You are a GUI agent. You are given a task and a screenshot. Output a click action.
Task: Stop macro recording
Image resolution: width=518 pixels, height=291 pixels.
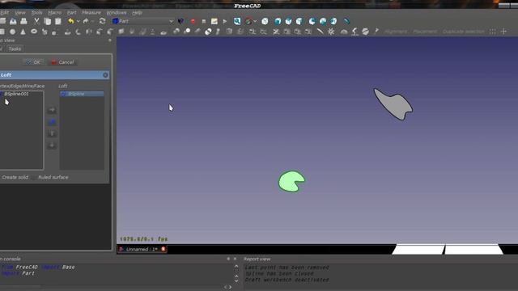coord(204,21)
